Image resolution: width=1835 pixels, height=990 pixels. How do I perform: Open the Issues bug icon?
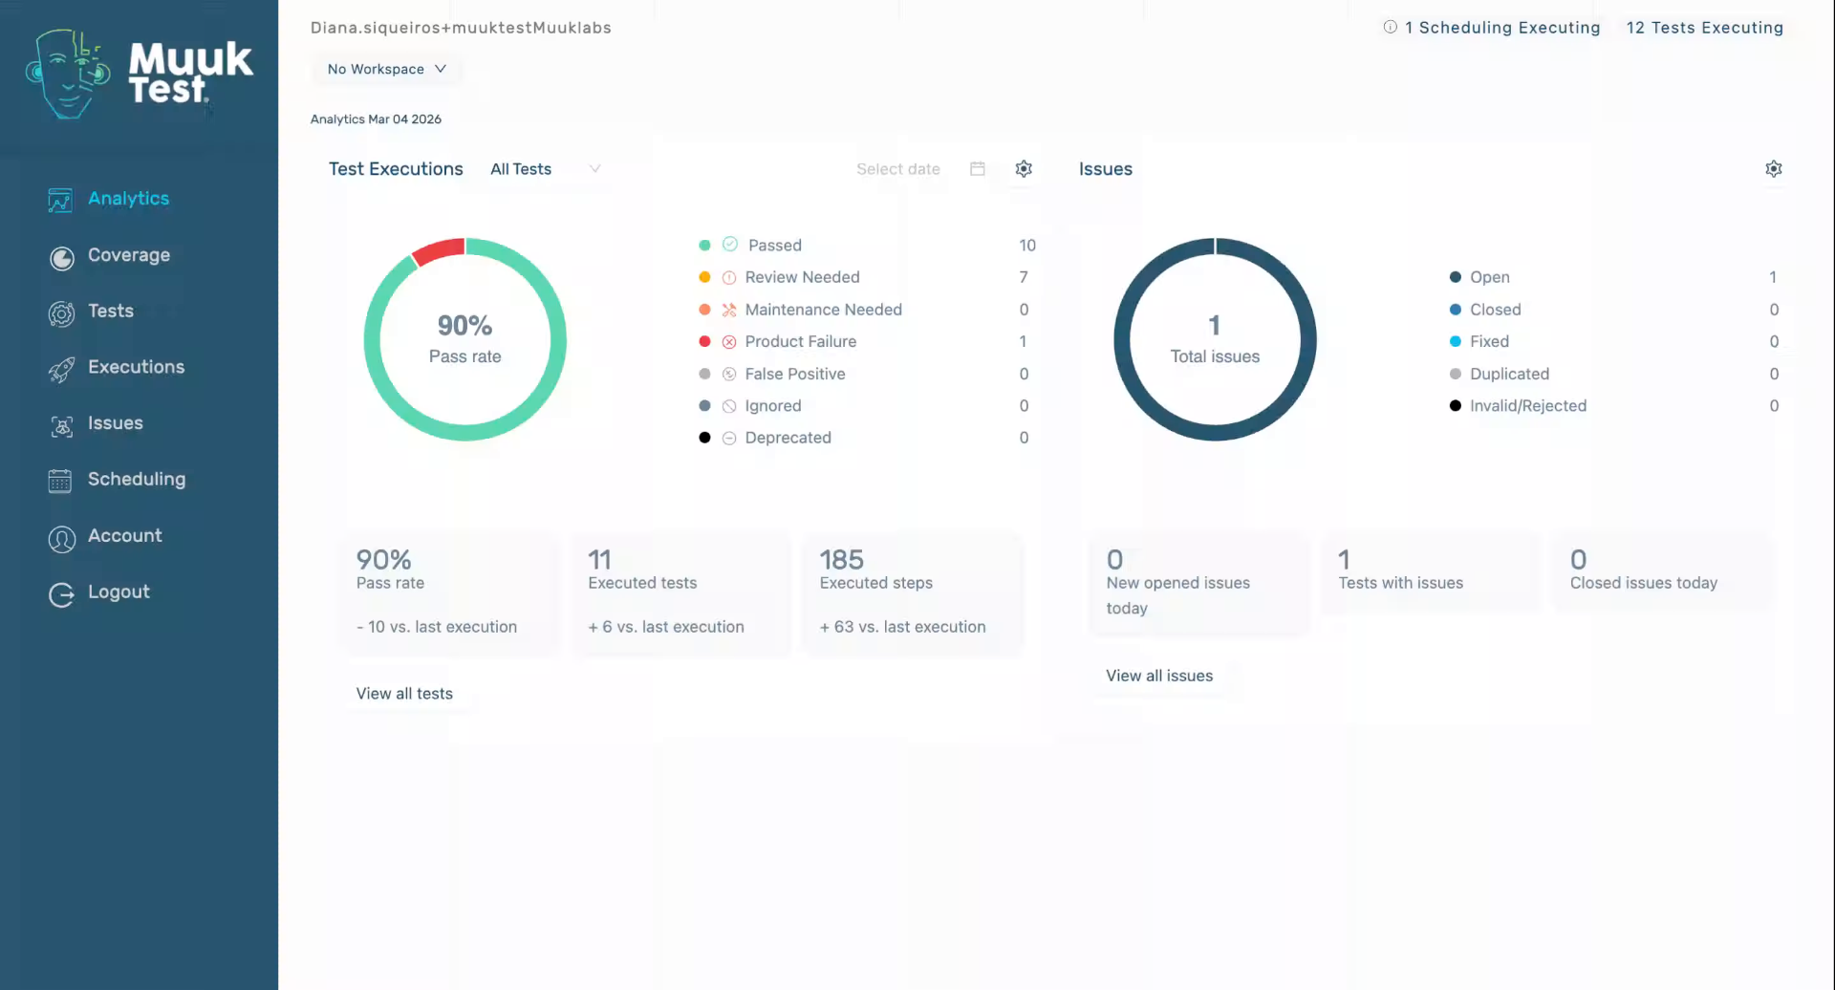[60, 426]
